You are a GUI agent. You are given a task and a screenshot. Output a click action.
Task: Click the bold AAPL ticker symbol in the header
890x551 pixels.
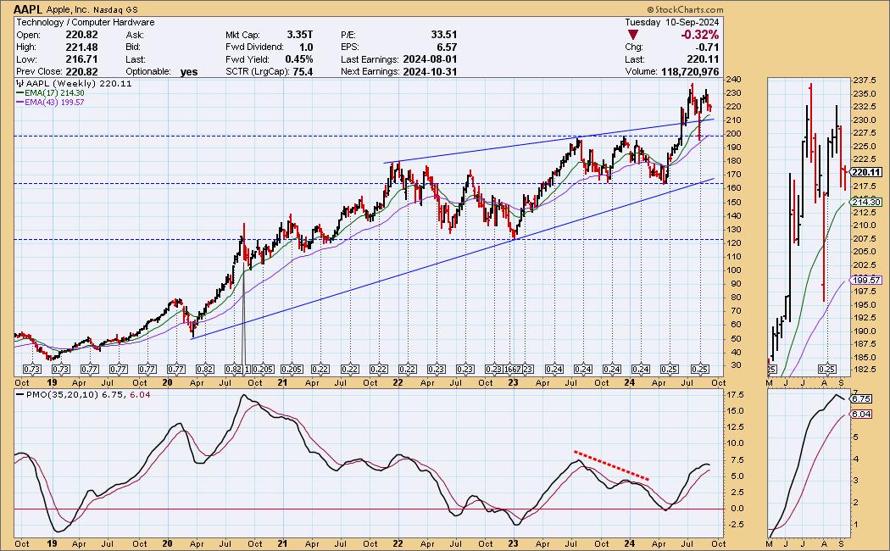28,9
